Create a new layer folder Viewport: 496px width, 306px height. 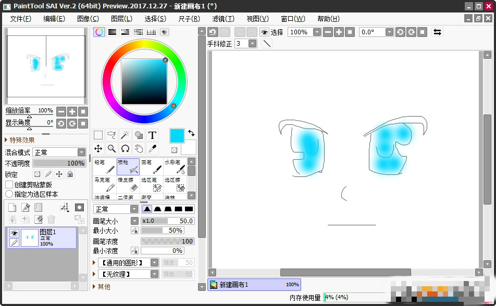click(x=38, y=207)
